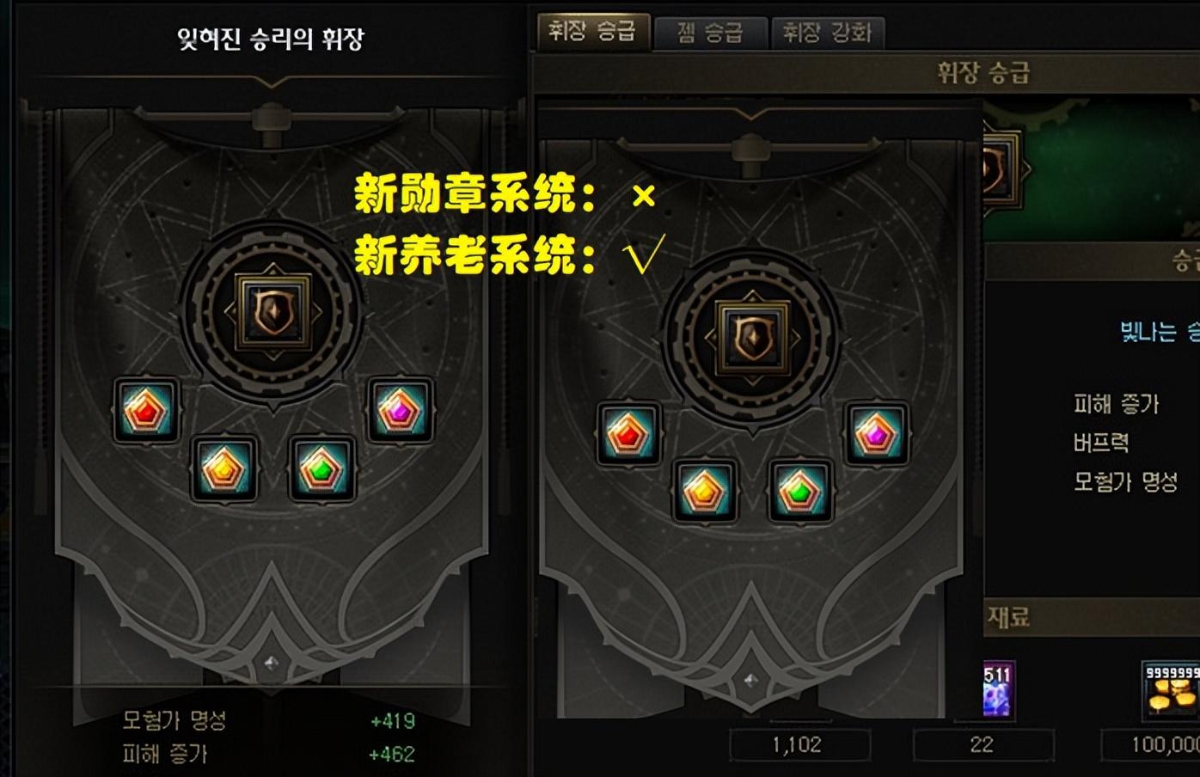Click the red gem in the right emblem panel
Screen dimensions: 1200x777
click(628, 432)
